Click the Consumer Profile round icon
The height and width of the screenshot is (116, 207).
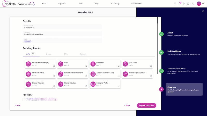point(93,84)
